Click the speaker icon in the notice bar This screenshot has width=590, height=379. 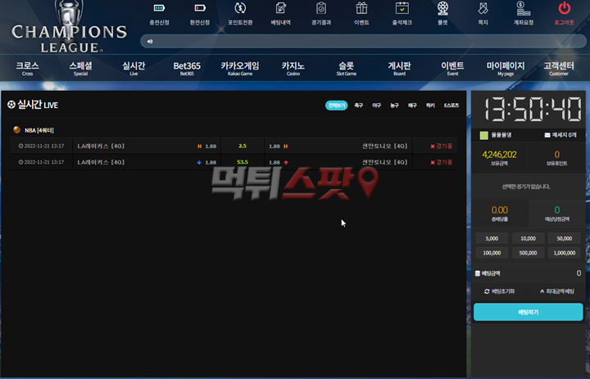(150, 42)
